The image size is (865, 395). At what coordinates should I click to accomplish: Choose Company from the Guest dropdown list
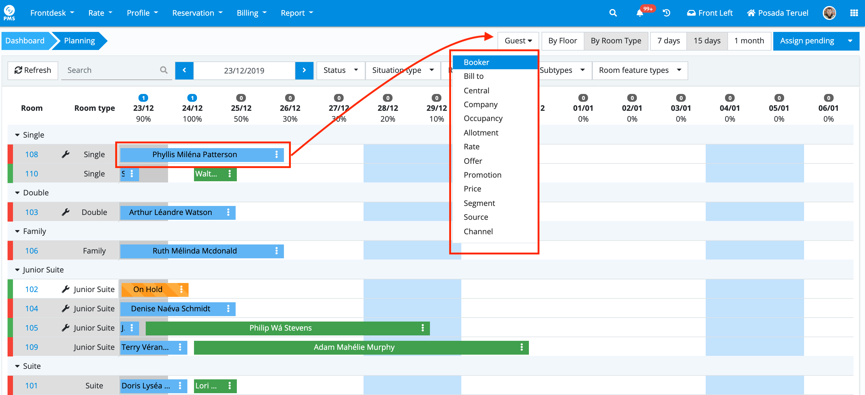point(481,104)
